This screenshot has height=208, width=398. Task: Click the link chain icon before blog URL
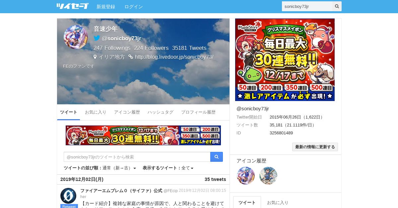131,57
